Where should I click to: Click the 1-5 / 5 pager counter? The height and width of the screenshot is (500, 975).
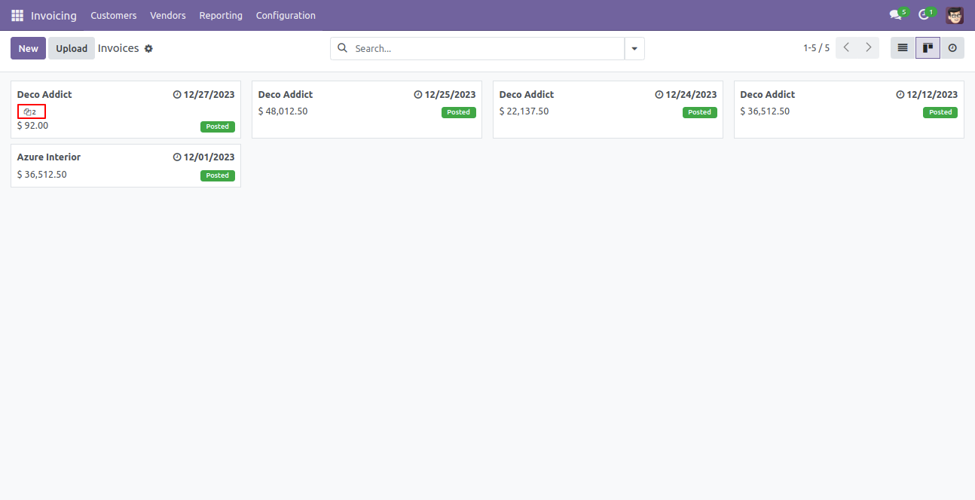pos(816,48)
